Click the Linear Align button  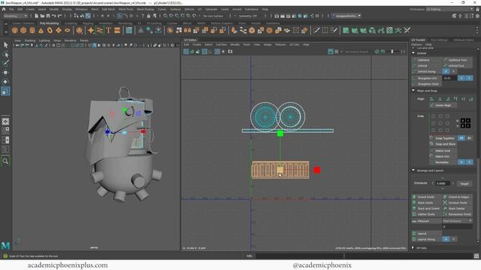point(443,105)
